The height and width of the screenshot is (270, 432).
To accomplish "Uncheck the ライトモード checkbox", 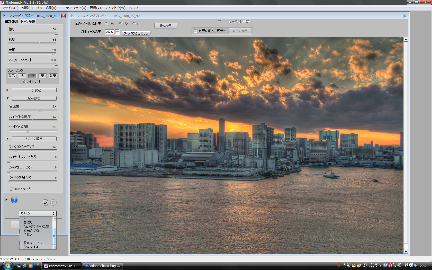I will (24, 81).
